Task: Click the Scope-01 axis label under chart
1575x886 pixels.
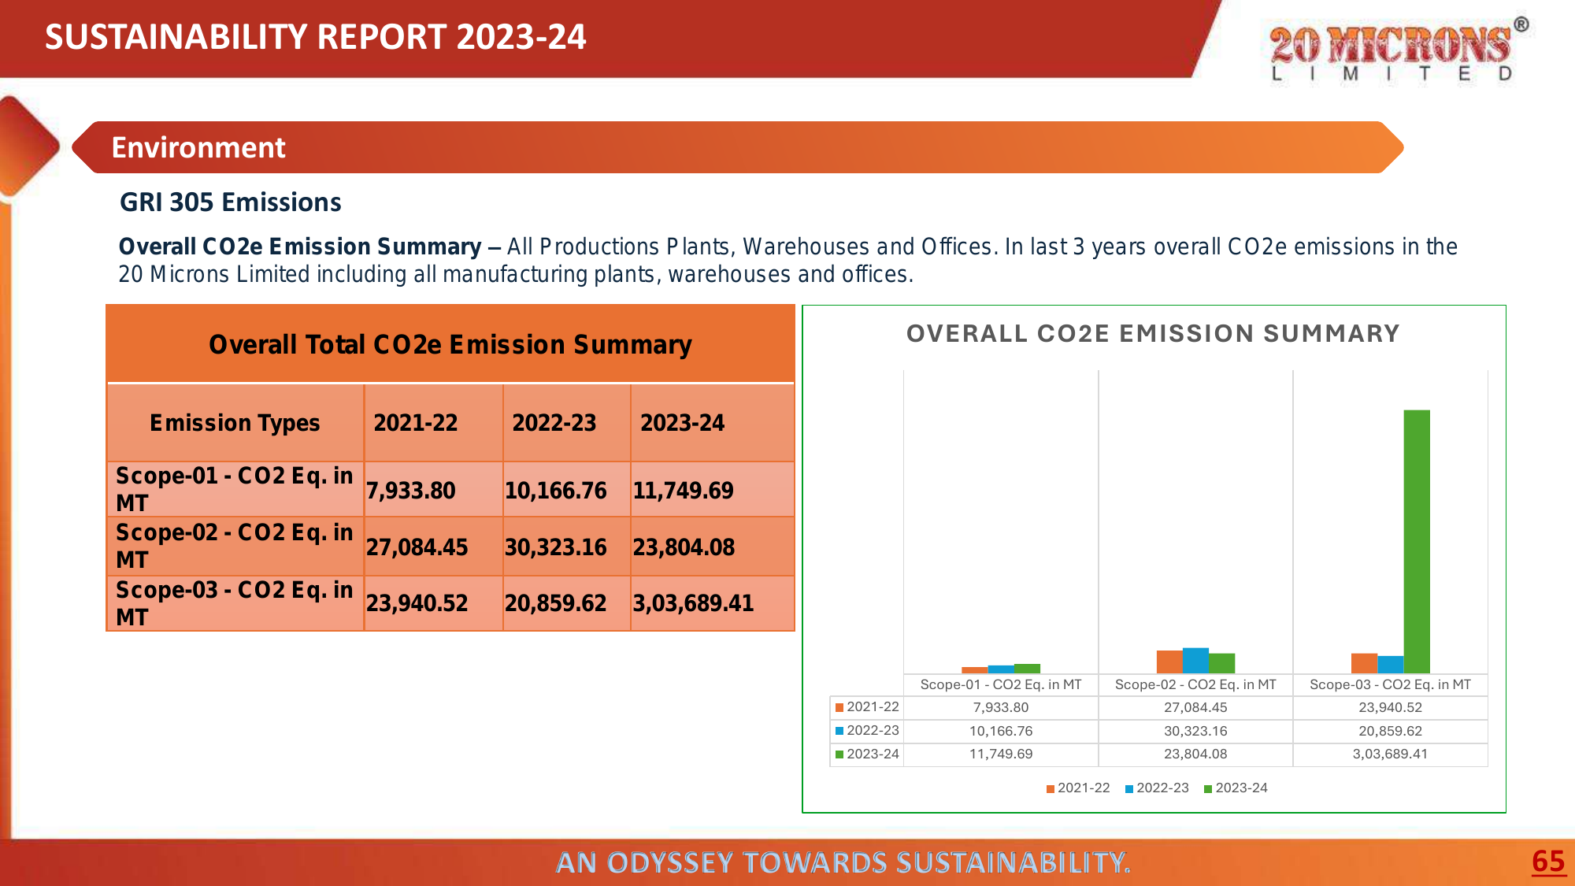Action: (x=1001, y=684)
